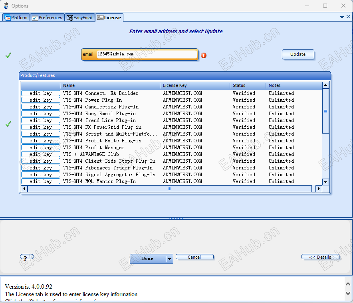Click the email address input field
This screenshot has width=353, height=303.
pos(147,54)
